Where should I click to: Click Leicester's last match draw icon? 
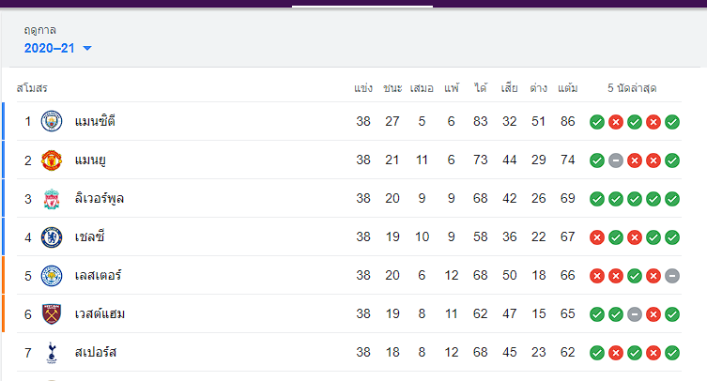pyautogui.click(x=672, y=276)
